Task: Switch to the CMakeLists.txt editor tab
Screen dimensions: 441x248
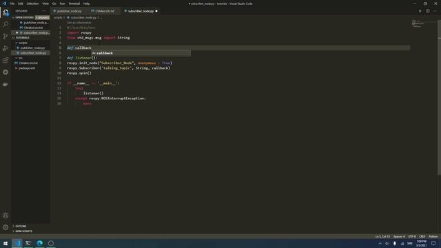Action: [x=105, y=11]
